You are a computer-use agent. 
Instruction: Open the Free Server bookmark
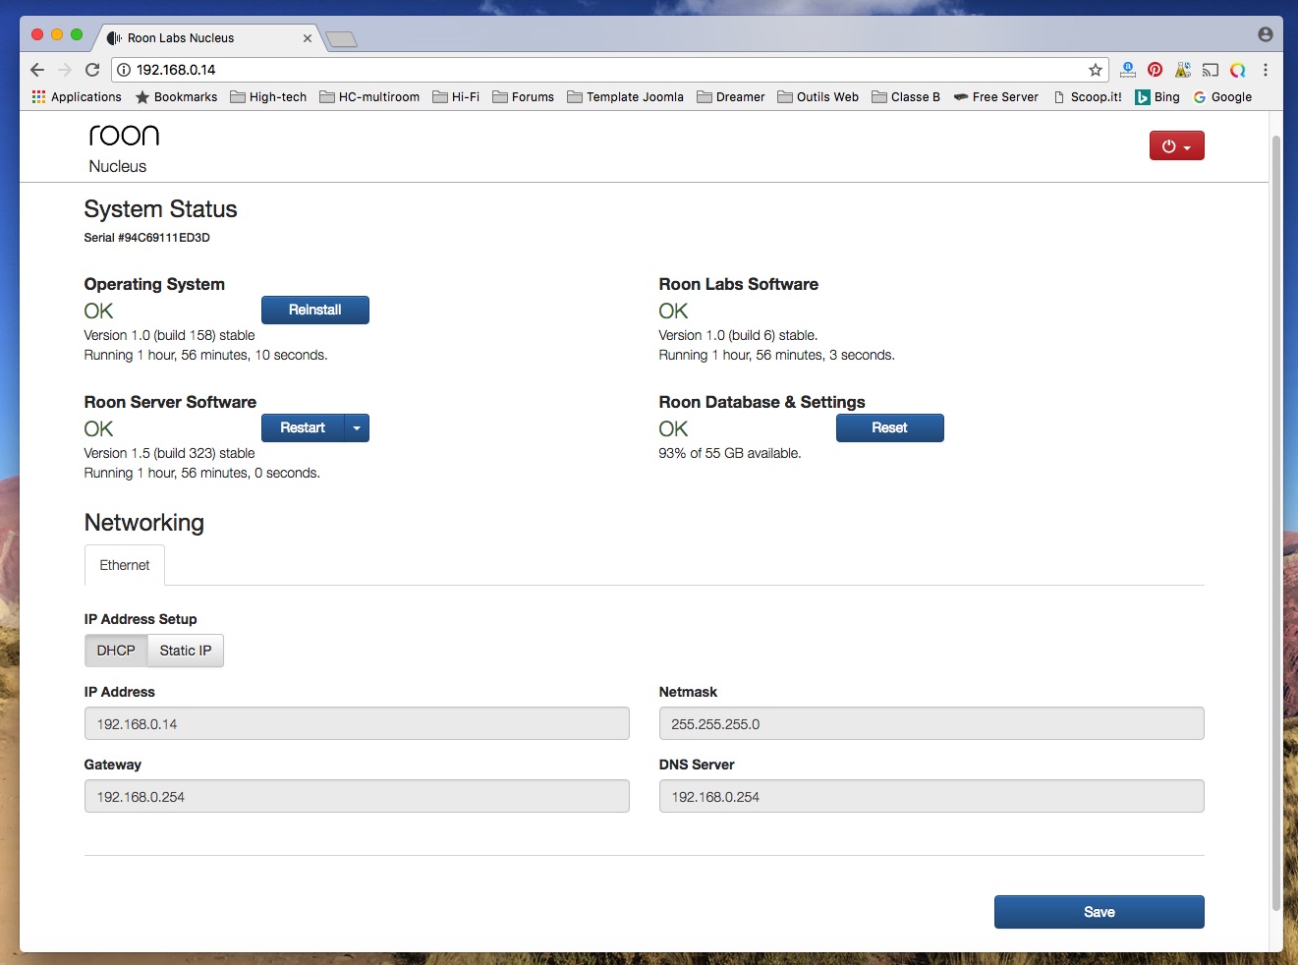point(995,97)
